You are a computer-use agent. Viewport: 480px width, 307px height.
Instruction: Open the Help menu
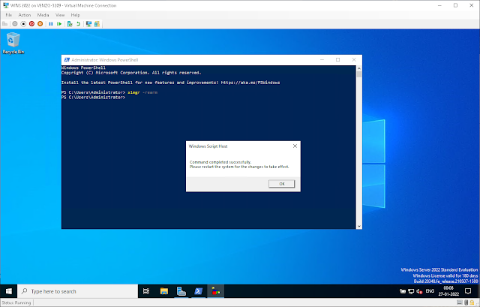point(75,15)
